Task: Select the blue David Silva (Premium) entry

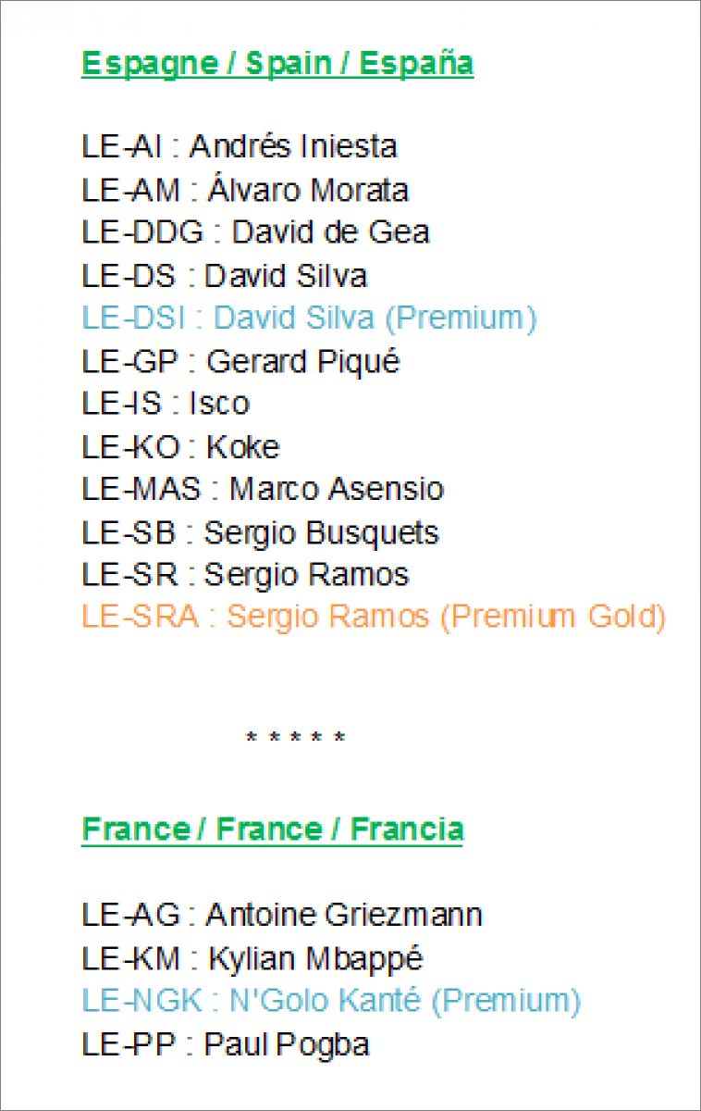Action: [309, 318]
